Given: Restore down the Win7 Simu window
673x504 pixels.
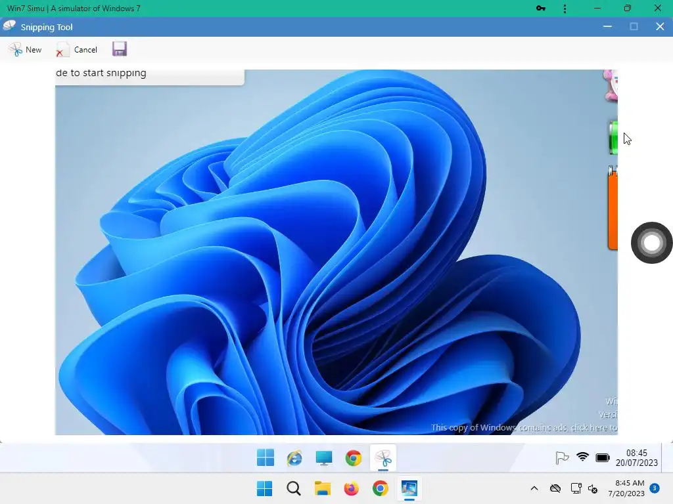Looking at the screenshot, I should [x=628, y=8].
